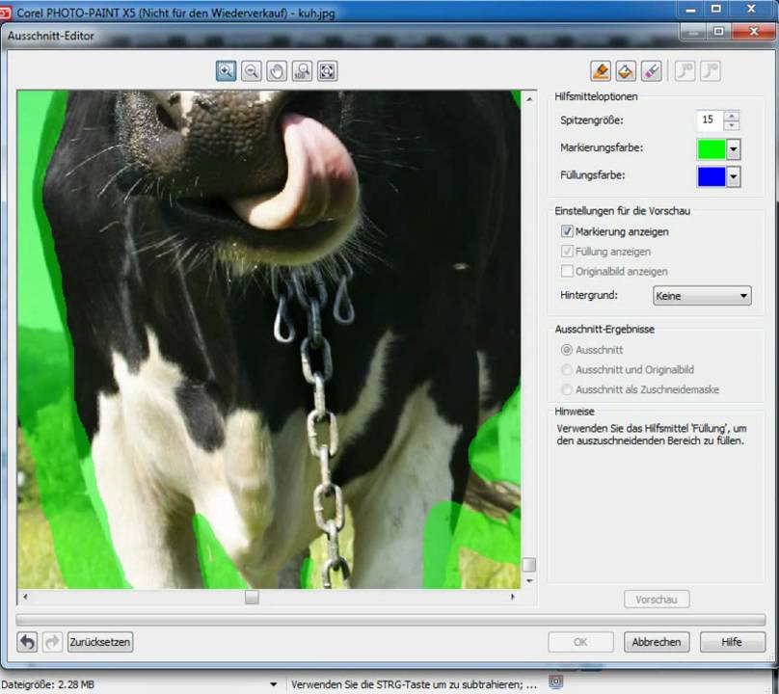This screenshot has width=779, height=694.
Task: Click the preview scroll left arrow
Action: tap(25, 597)
